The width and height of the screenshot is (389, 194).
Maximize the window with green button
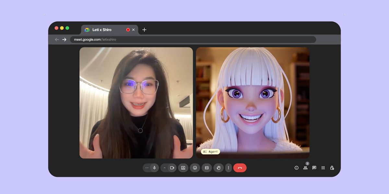point(67,28)
